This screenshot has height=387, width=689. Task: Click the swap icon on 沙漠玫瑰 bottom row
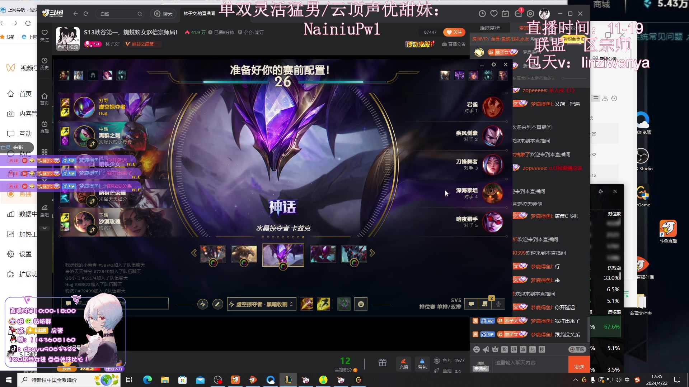[92, 230]
